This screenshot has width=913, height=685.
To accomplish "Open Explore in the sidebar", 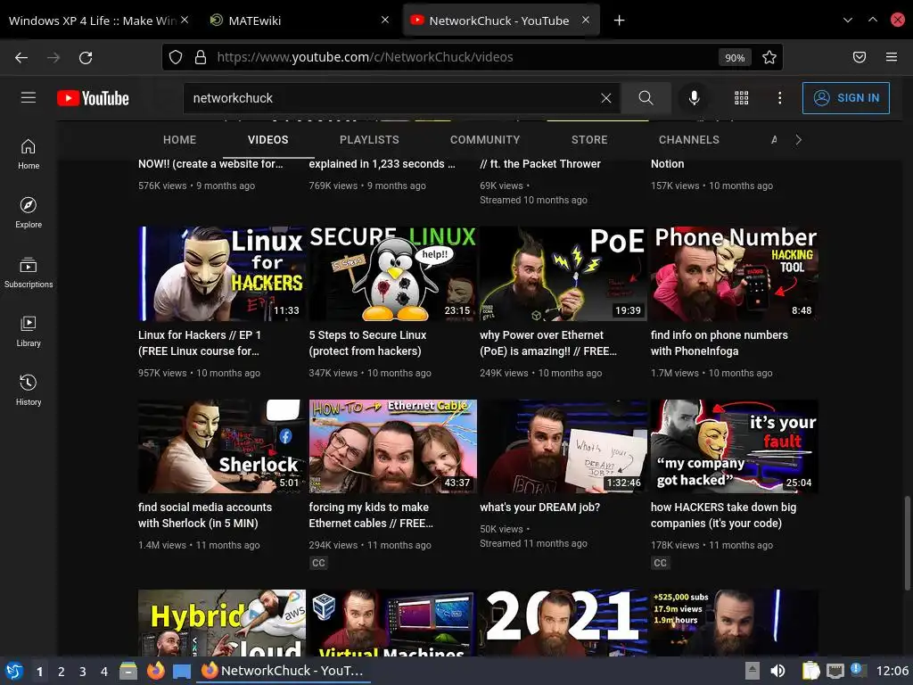I will (x=29, y=213).
